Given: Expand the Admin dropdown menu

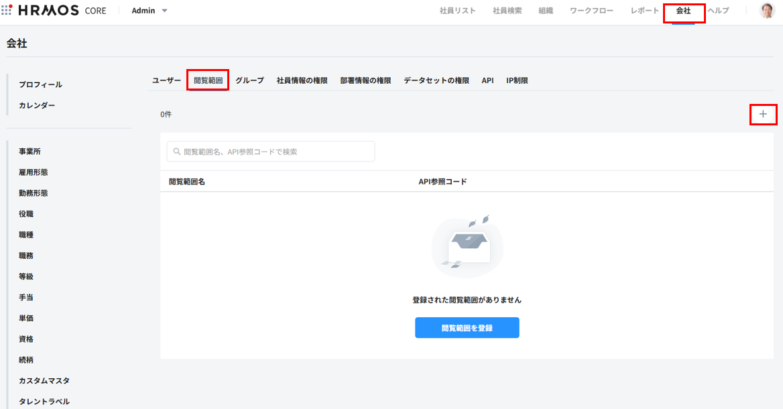Looking at the screenshot, I should tap(149, 11).
